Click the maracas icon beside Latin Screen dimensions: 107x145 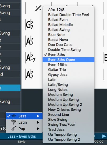coord(14,122)
